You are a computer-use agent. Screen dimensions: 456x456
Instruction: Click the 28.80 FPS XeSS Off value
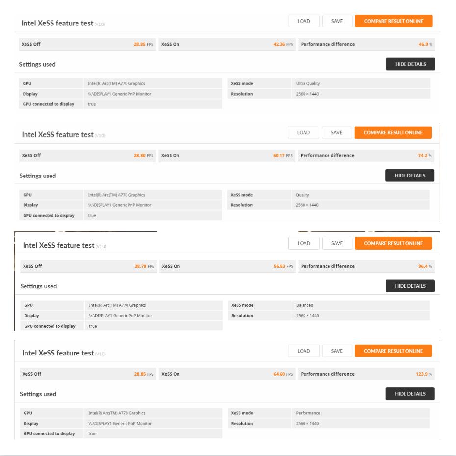tap(144, 156)
